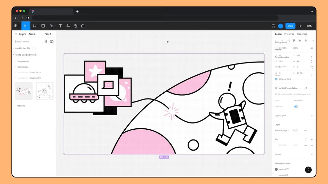
Task: Toggle layer visibility eye next to Passthrough
Action: tap(306, 131)
